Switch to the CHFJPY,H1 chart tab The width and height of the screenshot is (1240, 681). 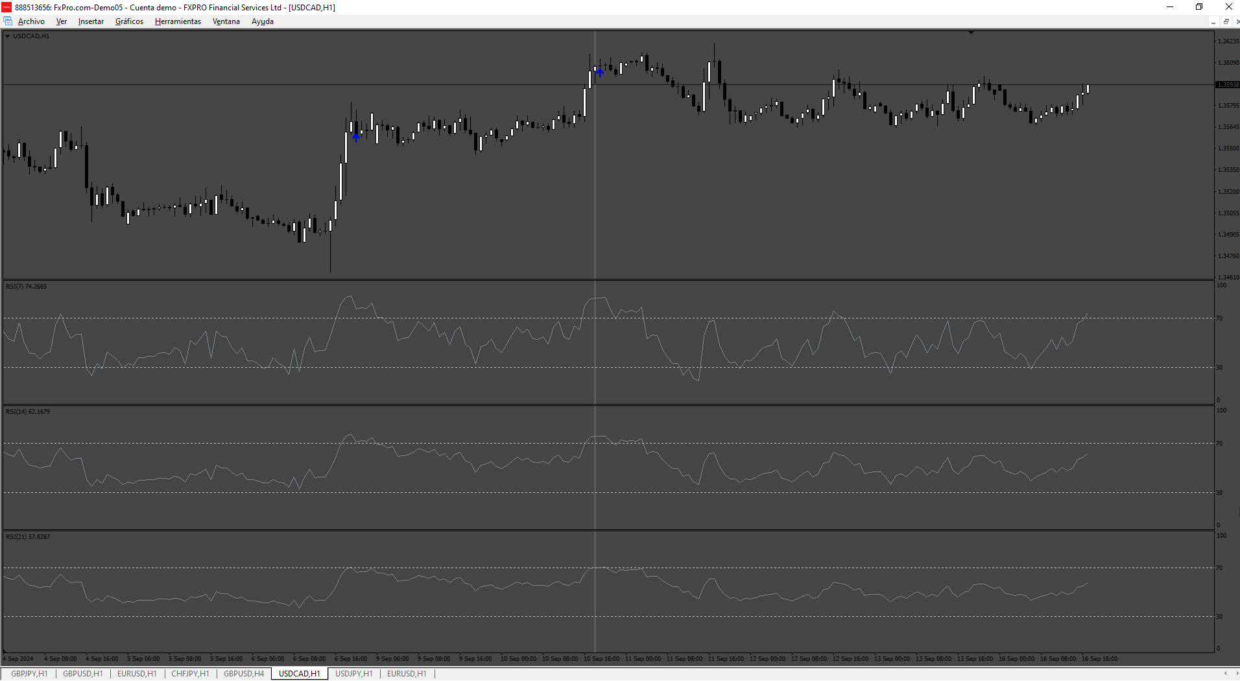pos(190,673)
